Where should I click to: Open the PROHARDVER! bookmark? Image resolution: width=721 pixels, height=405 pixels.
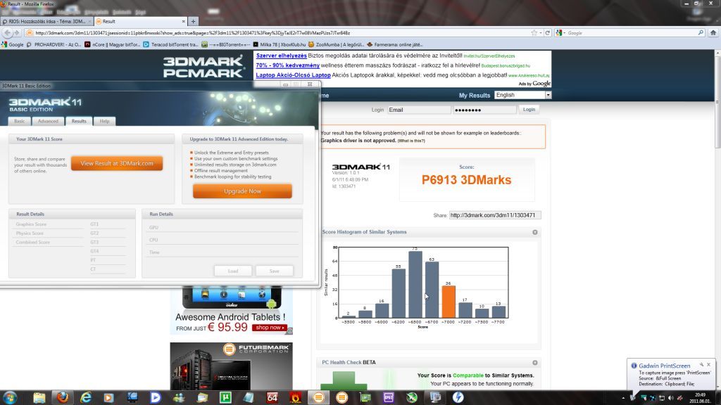pos(54,44)
